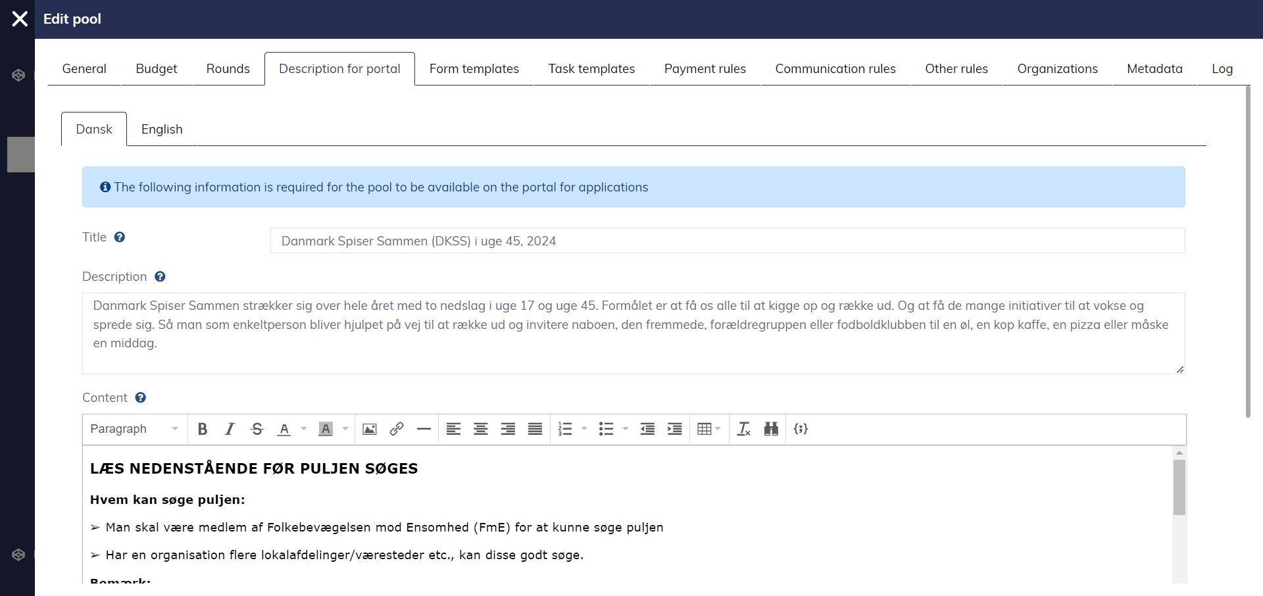This screenshot has width=1263, height=596.
Task: Switch to the English language tab
Action: 162,130
